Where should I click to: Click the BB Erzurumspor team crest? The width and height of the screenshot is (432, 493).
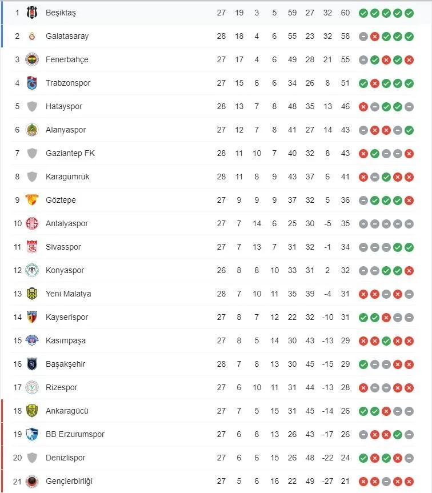32,434
